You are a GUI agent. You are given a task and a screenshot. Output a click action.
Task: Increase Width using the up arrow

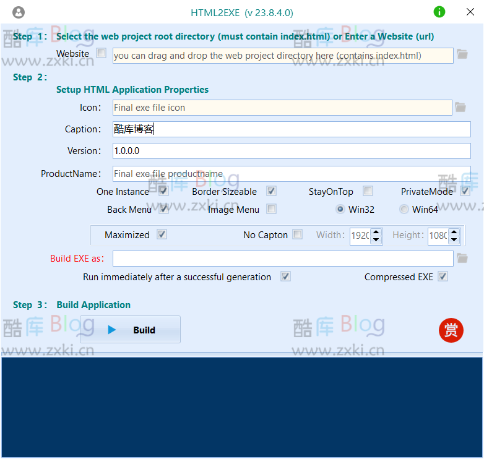point(376,232)
